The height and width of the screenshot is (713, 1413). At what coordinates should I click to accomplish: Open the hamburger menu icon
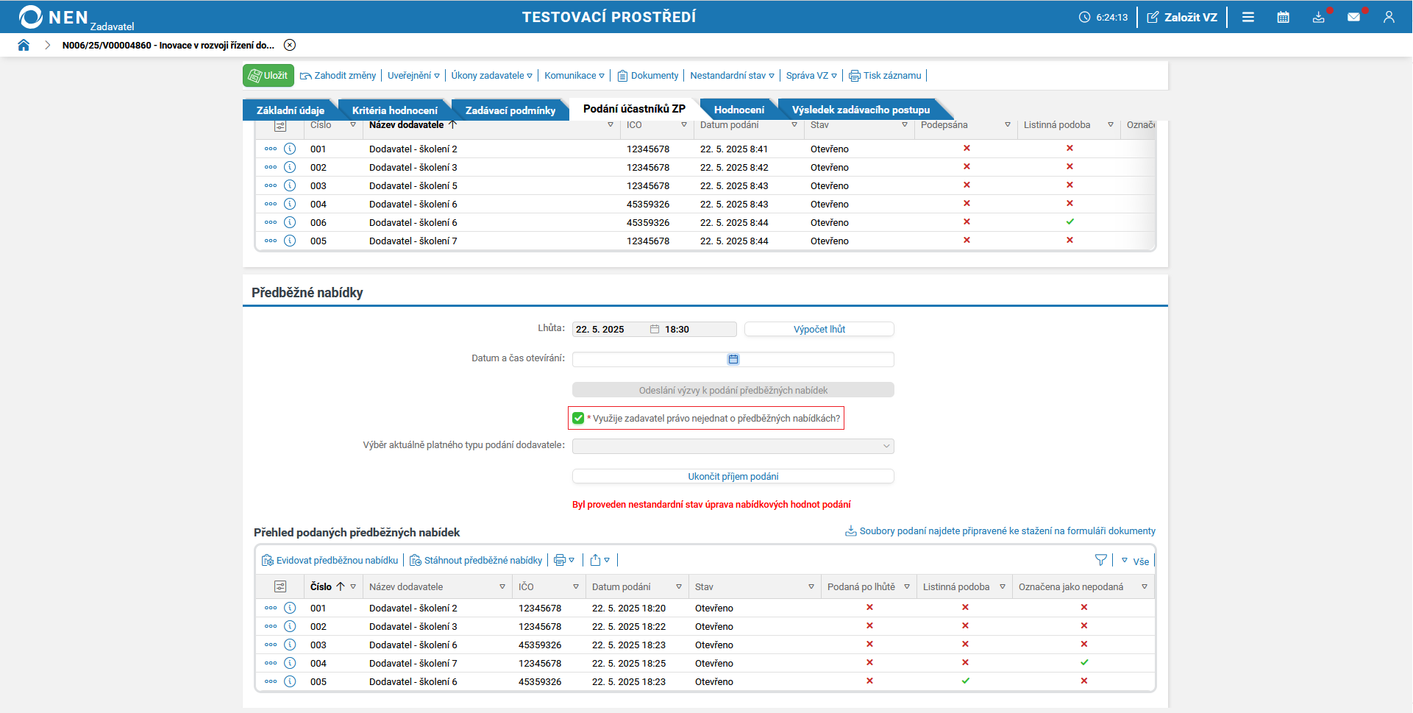click(x=1248, y=17)
